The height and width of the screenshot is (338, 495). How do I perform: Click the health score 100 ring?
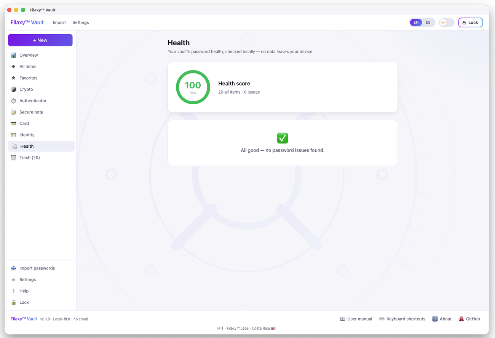click(193, 87)
